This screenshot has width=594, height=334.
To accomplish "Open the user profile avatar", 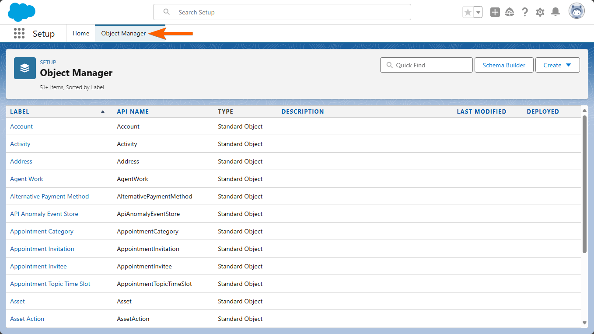I will 577,11.
